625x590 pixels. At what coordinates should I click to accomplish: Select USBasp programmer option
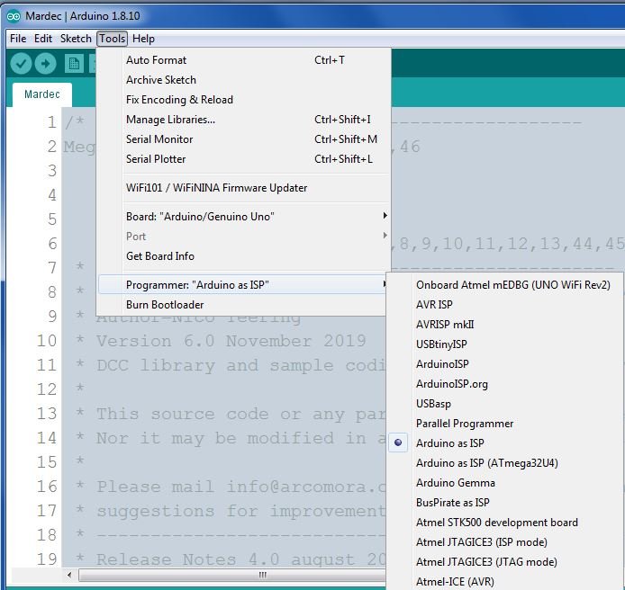pyautogui.click(x=434, y=404)
